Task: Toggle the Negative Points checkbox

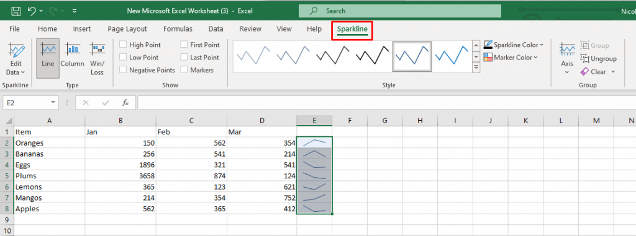Action: [123, 70]
